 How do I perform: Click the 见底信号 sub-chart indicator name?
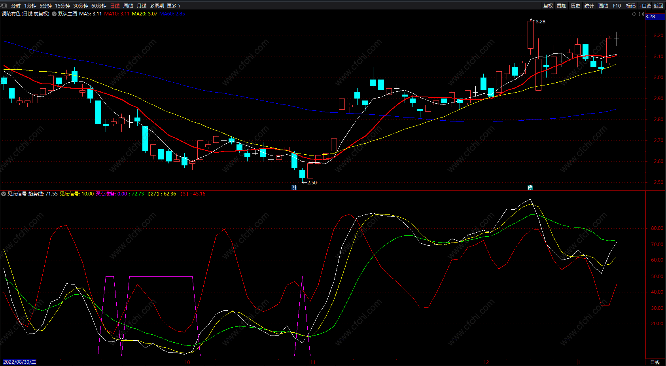click(17, 194)
